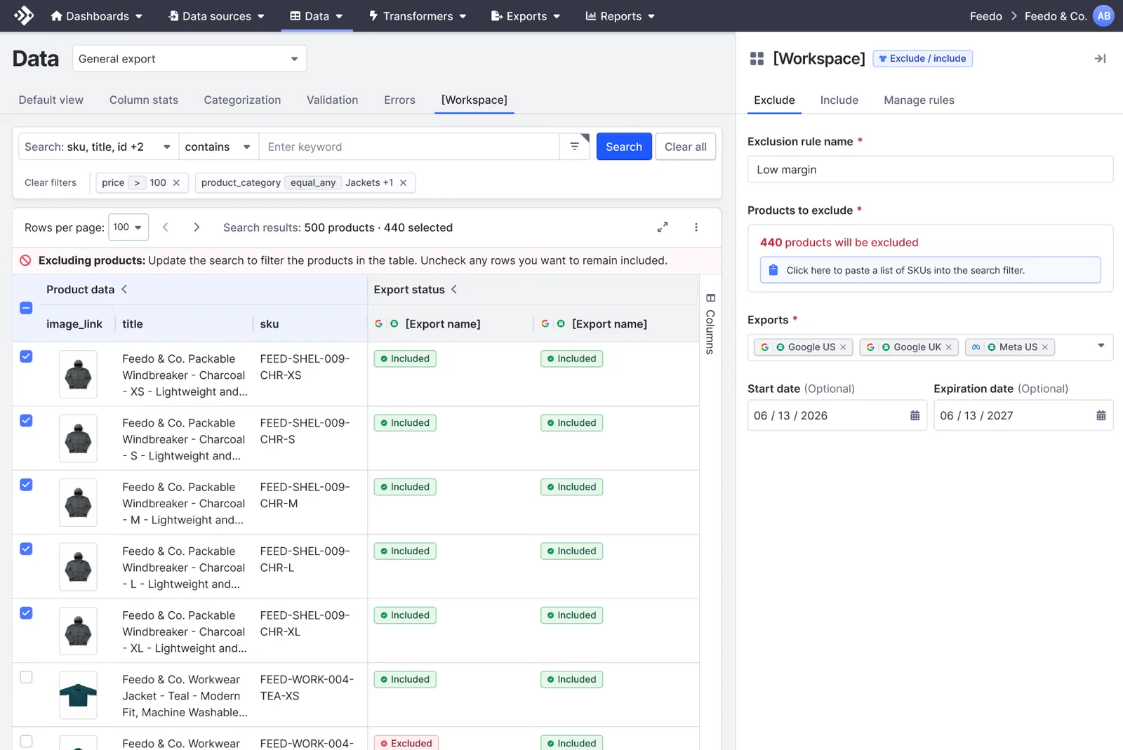Open the search fields dropdown
Screen dimensions: 1123x750
click(98, 147)
